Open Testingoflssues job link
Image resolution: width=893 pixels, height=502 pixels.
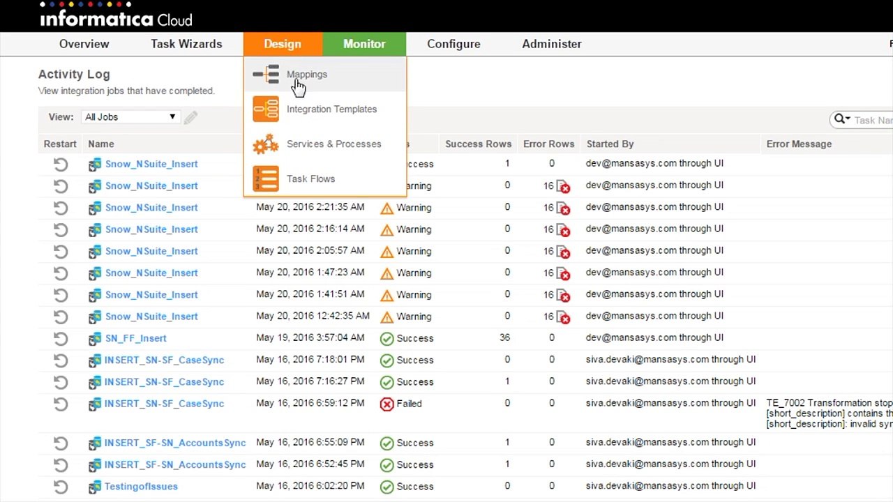(141, 486)
